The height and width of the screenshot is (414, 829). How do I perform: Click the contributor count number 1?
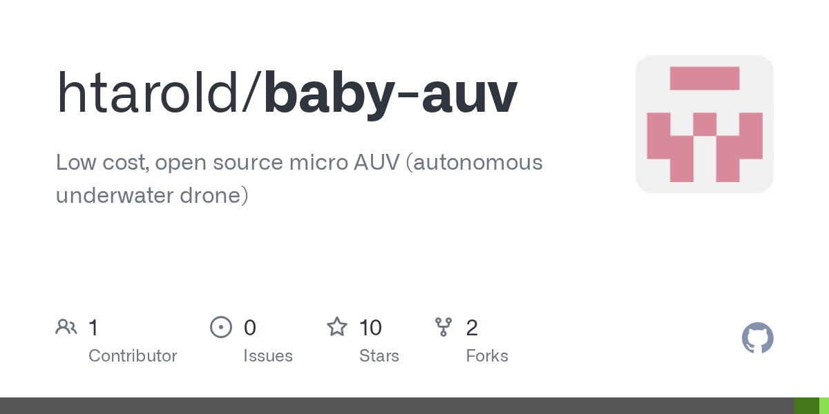[x=93, y=327]
